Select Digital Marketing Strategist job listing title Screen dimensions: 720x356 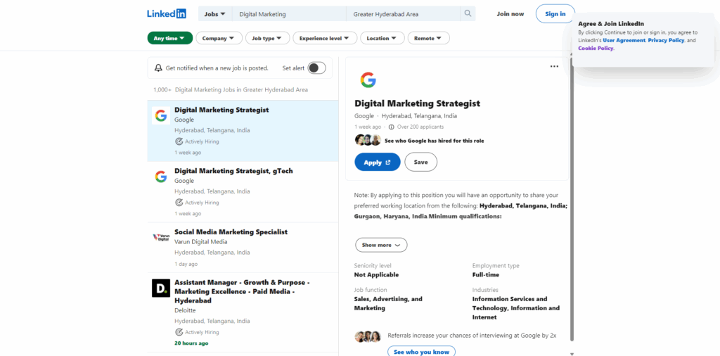(x=221, y=110)
